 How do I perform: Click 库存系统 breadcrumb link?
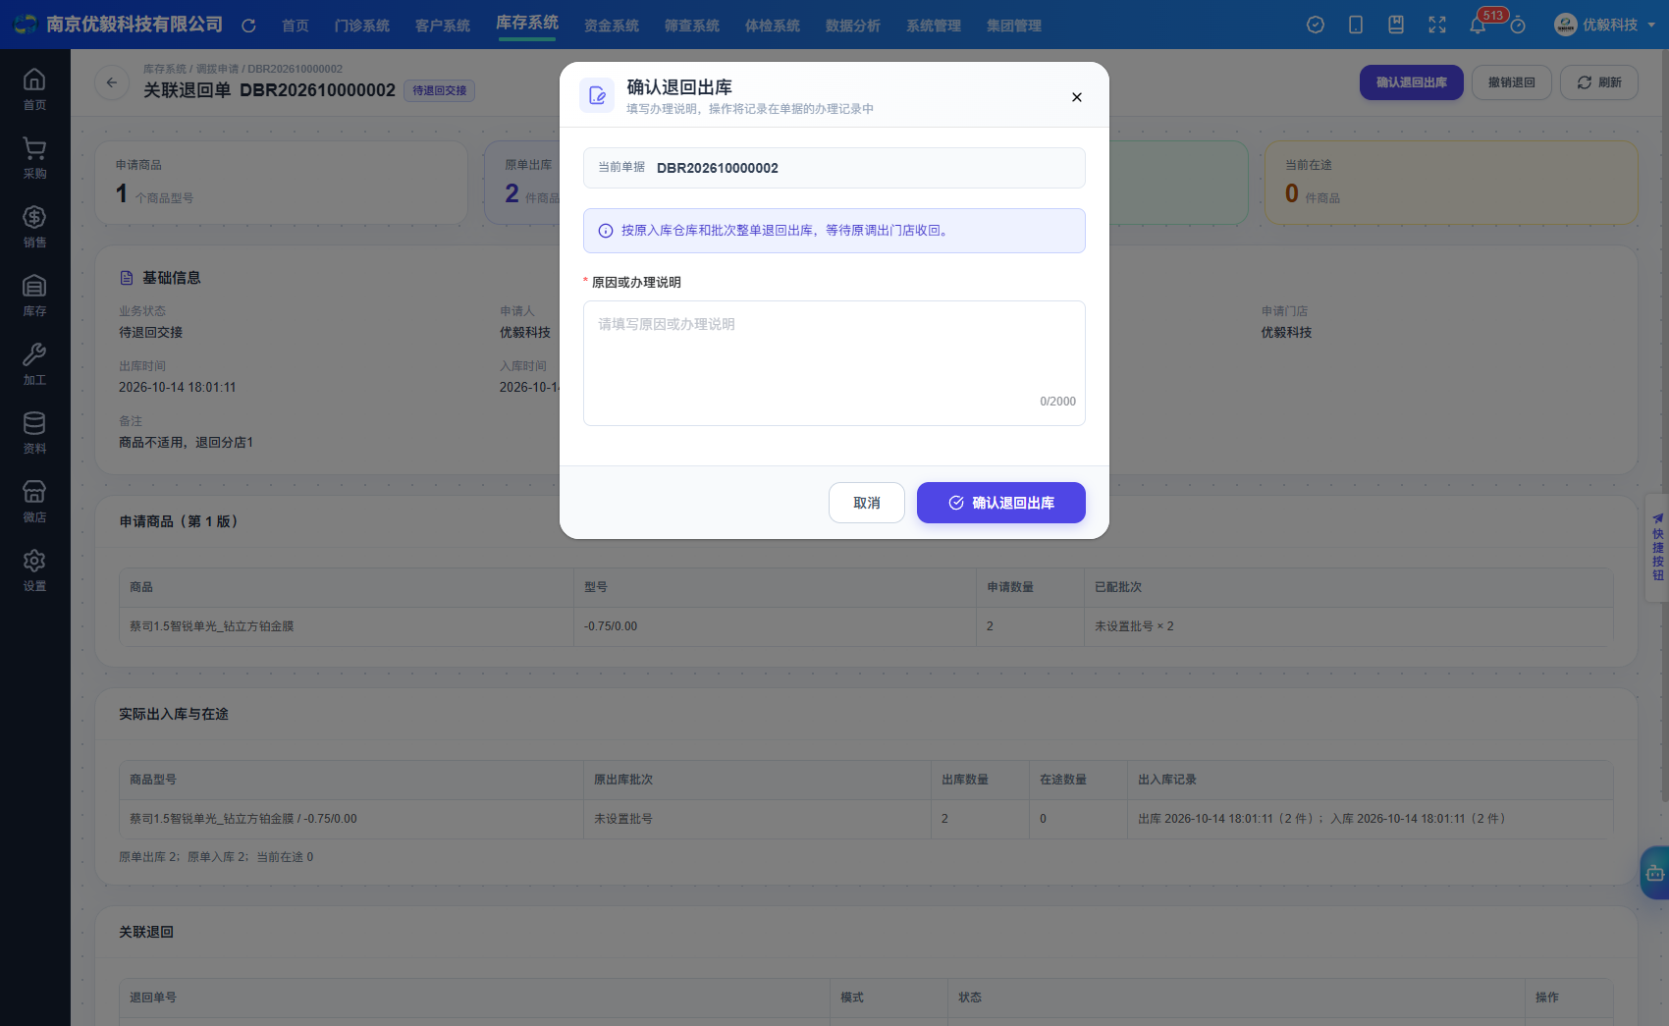(165, 69)
